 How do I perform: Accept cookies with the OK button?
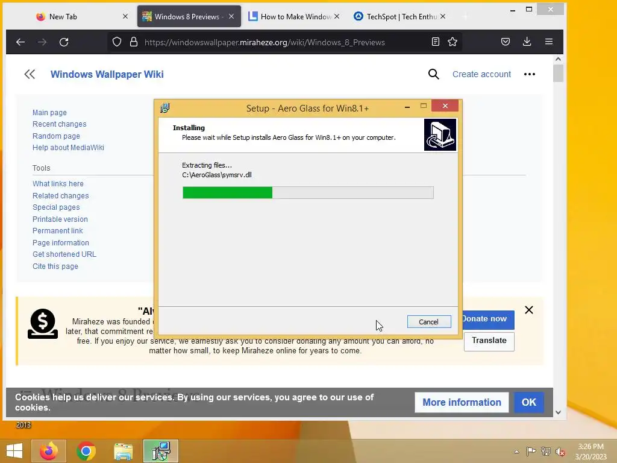(529, 402)
